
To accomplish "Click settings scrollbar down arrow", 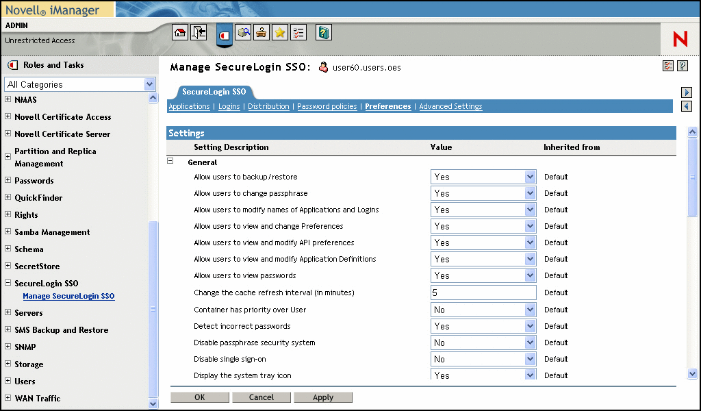I will [692, 374].
